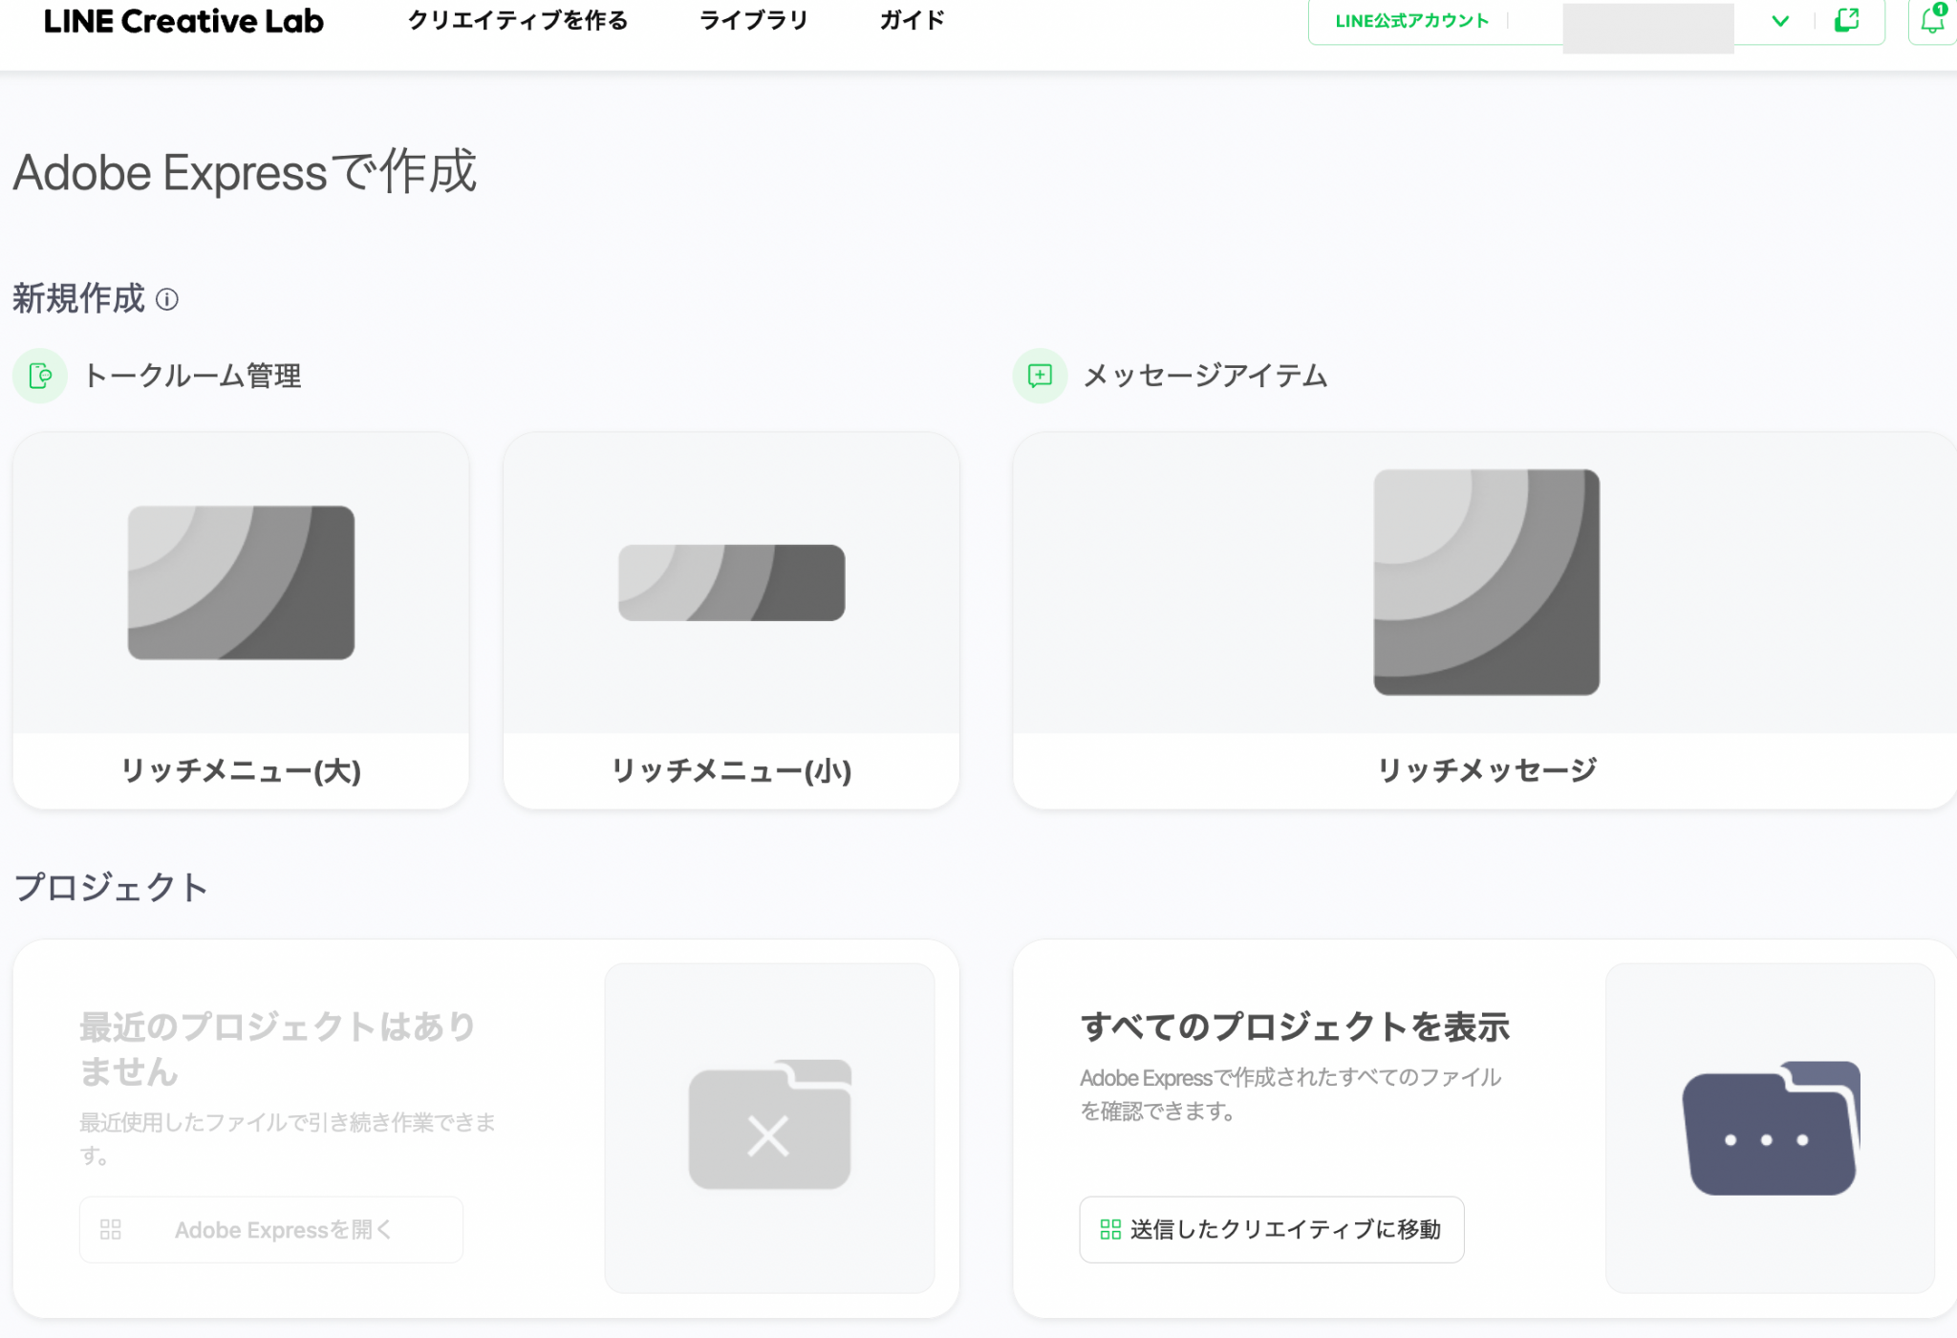The image size is (1957, 1338).
Task: Click the メッセージアイテム section icon
Action: coord(1040,376)
